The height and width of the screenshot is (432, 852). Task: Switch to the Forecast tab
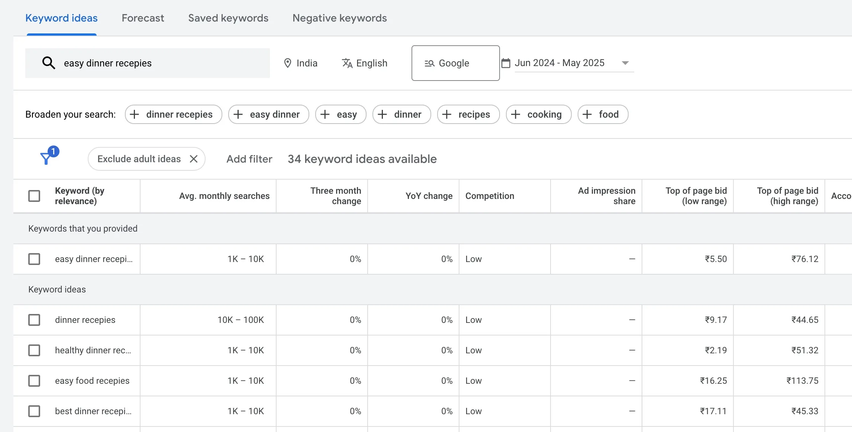pos(143,18)
